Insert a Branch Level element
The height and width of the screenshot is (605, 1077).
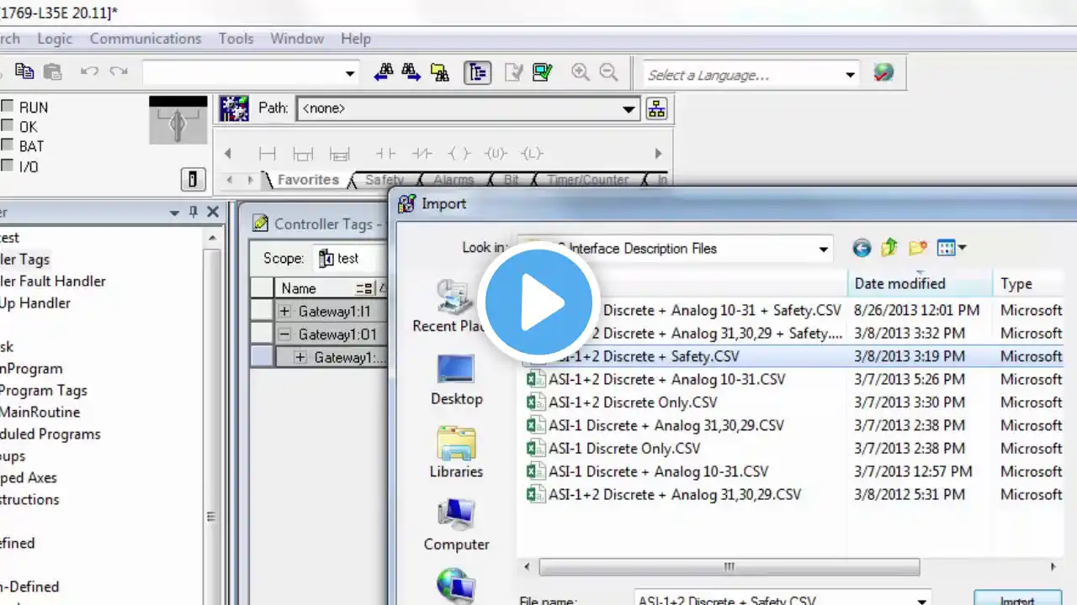[x=339, y=154]
